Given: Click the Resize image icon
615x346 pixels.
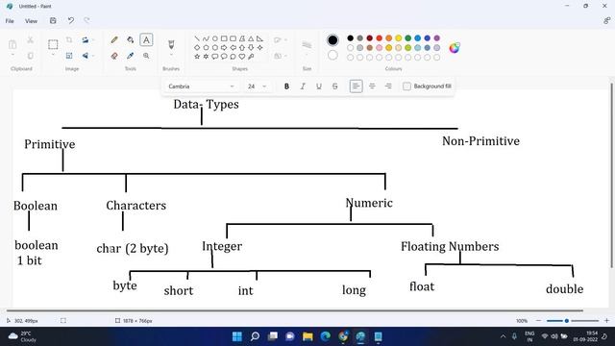Looking at the screenshot, I should pyautogui.click(x=69, y=56).
